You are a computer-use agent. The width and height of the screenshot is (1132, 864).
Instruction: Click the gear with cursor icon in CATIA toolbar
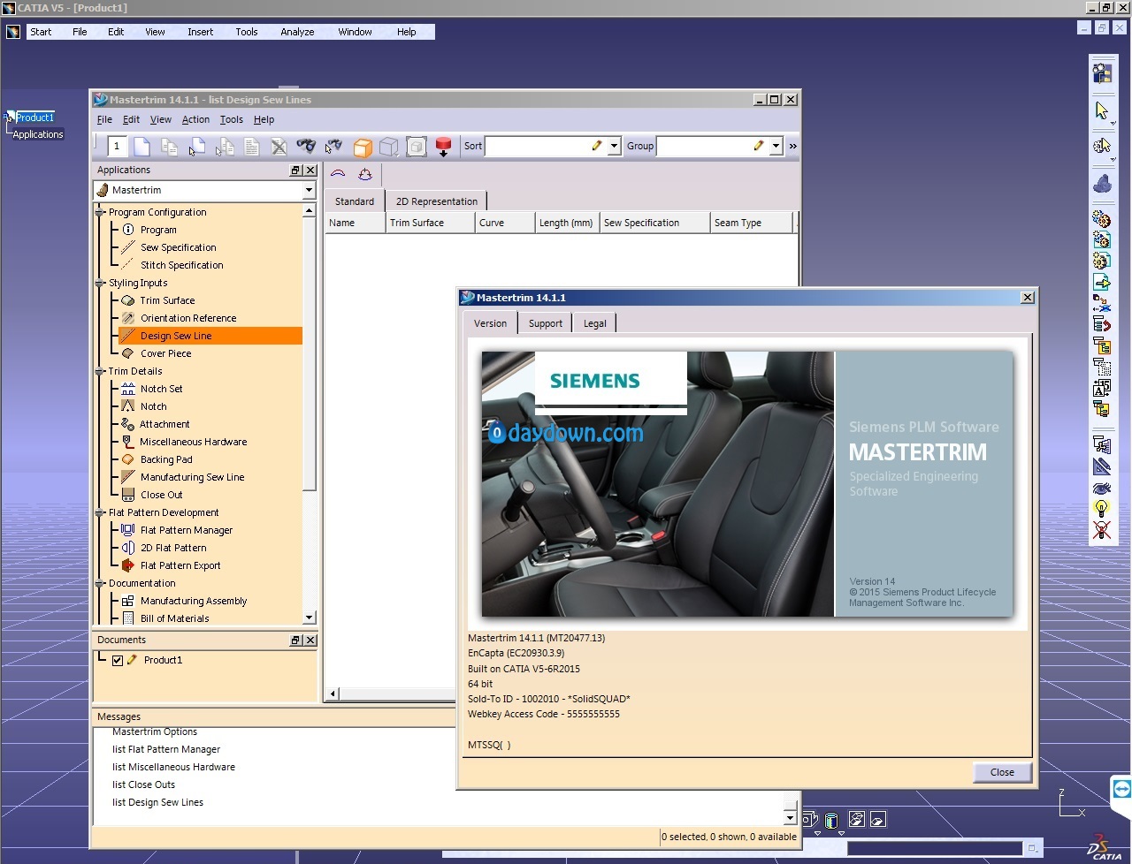pos(1102,146)
